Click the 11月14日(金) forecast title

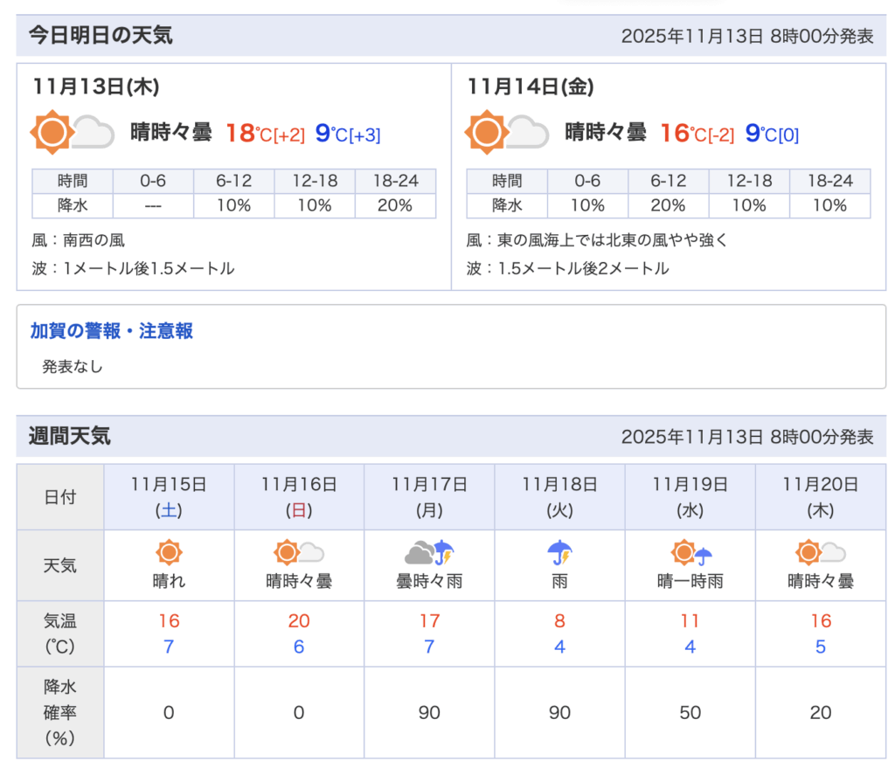[531, 86]
